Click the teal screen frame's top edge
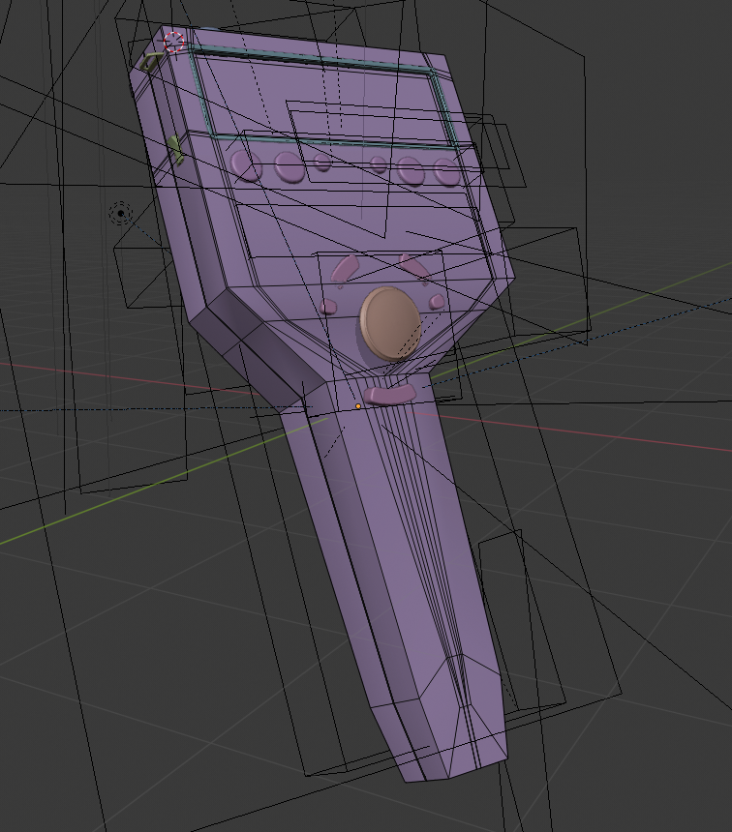This screenshot has width=732, height=832. pos(311,58)
